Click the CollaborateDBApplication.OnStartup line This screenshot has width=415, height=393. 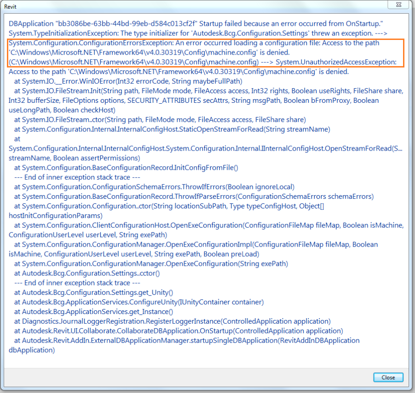click(x=179, y=331)
